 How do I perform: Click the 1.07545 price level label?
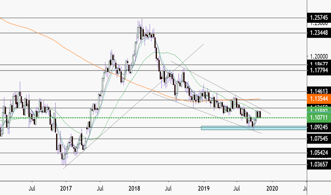point(319,139)
